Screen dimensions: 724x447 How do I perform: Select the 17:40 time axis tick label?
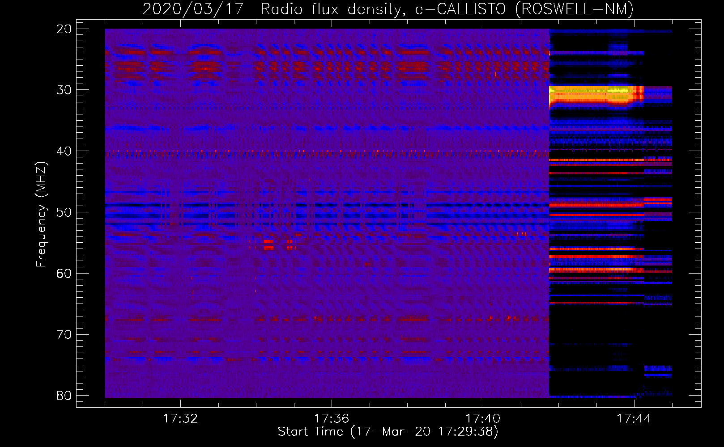point(483,419)
